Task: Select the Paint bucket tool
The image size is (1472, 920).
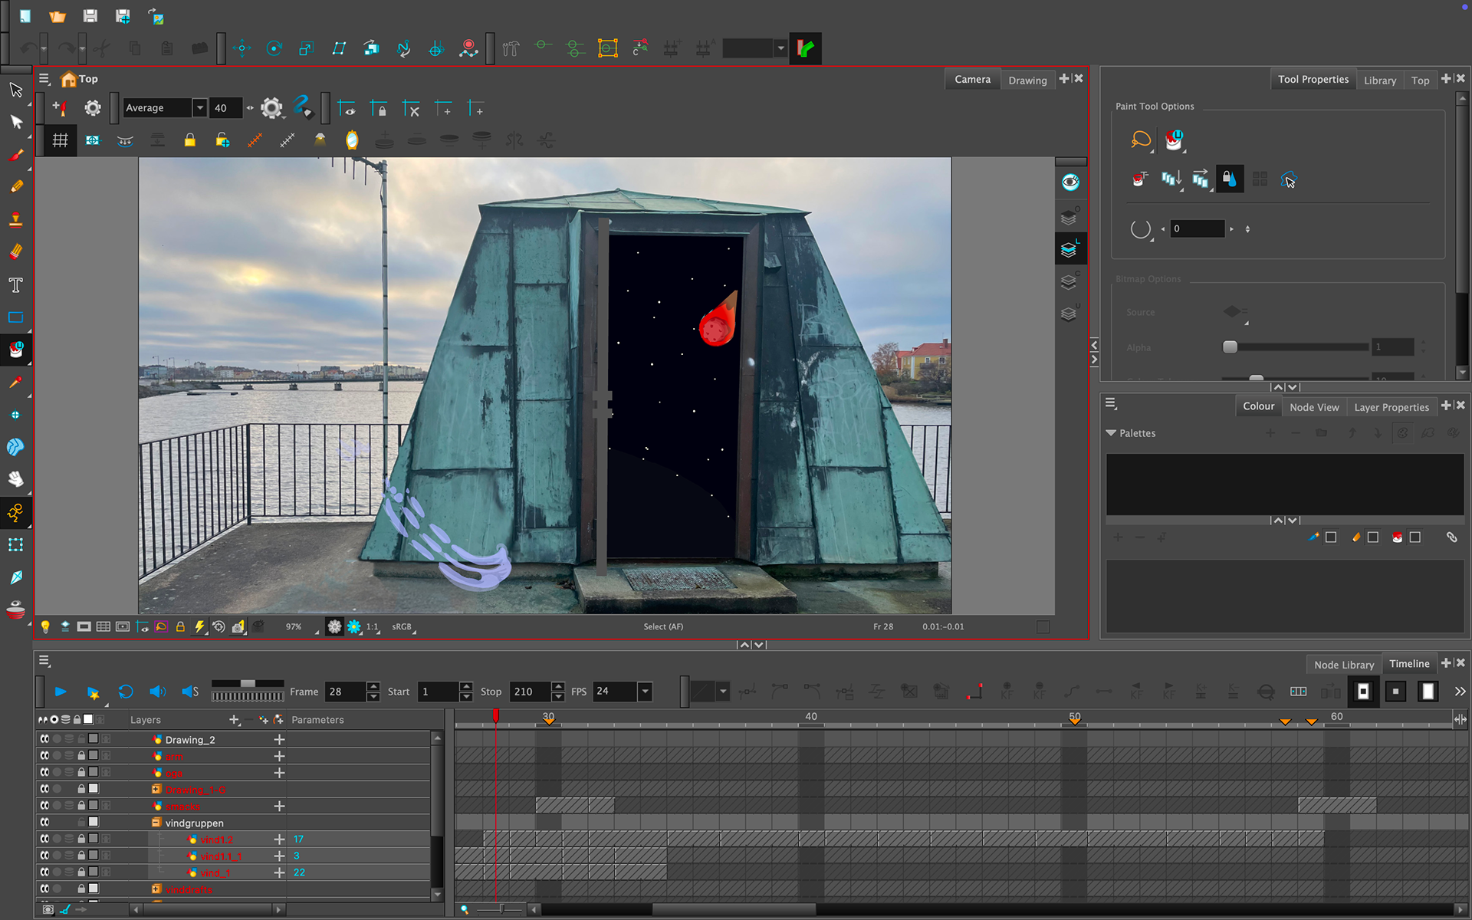Action: [x=15, y=350]
